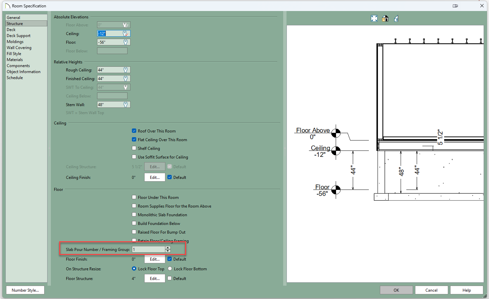The height and width of the screenshot is (299, 489).
Task: Click the dialog docking icon in title bar
Action: tap(455, 6)
